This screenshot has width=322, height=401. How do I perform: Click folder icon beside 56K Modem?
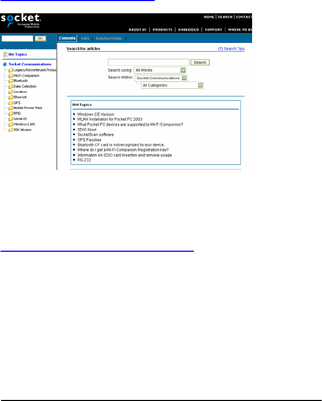coord(11,130)
